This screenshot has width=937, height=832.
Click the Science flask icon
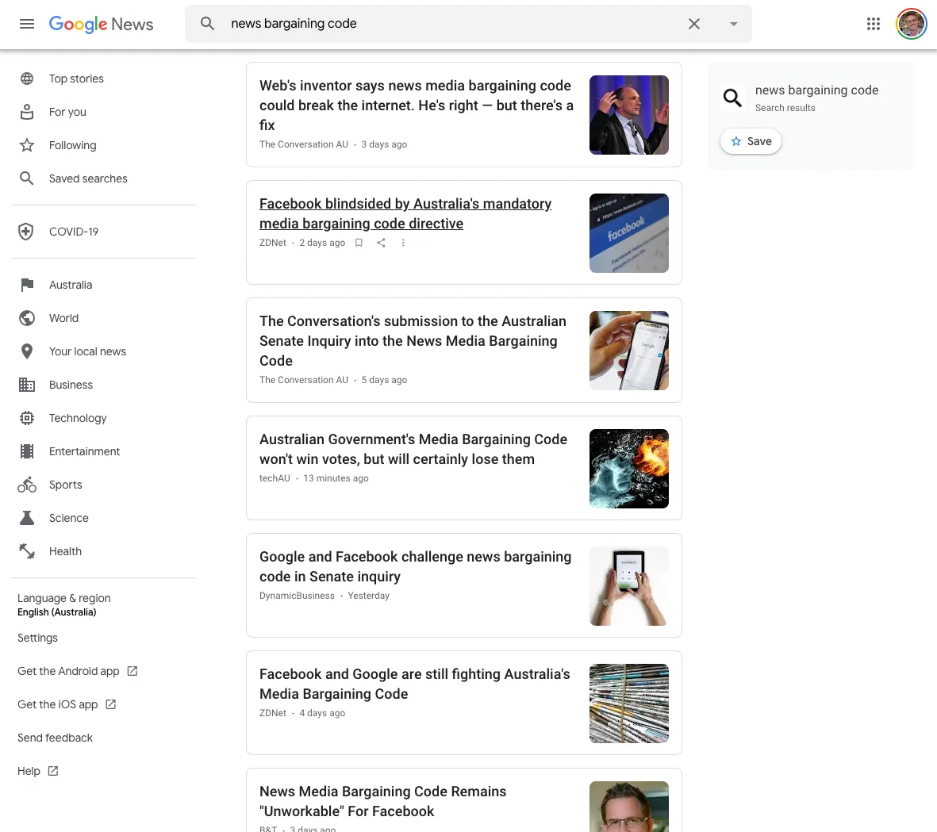point(27,518)
